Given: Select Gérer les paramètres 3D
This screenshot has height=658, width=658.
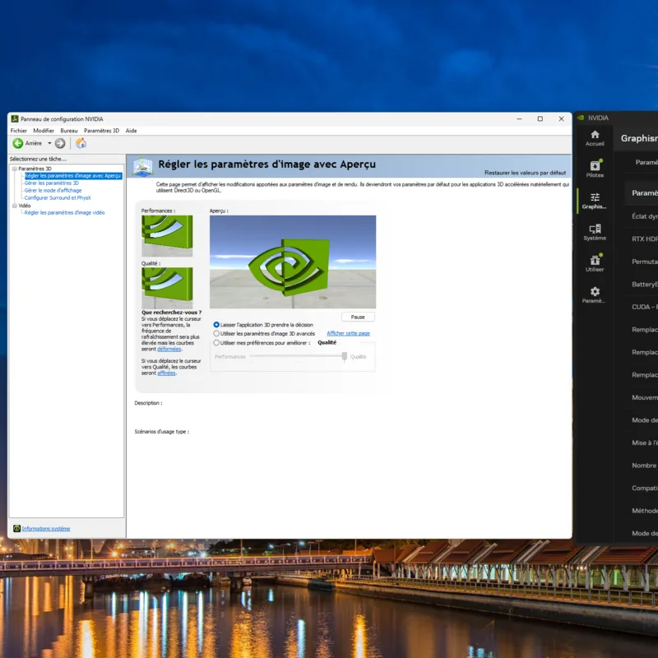Looking at the screenshot, I should (x=52, y=183).
